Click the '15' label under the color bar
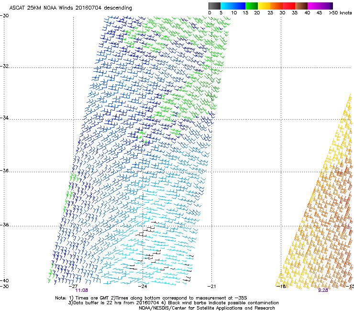 tap(245, 13)
